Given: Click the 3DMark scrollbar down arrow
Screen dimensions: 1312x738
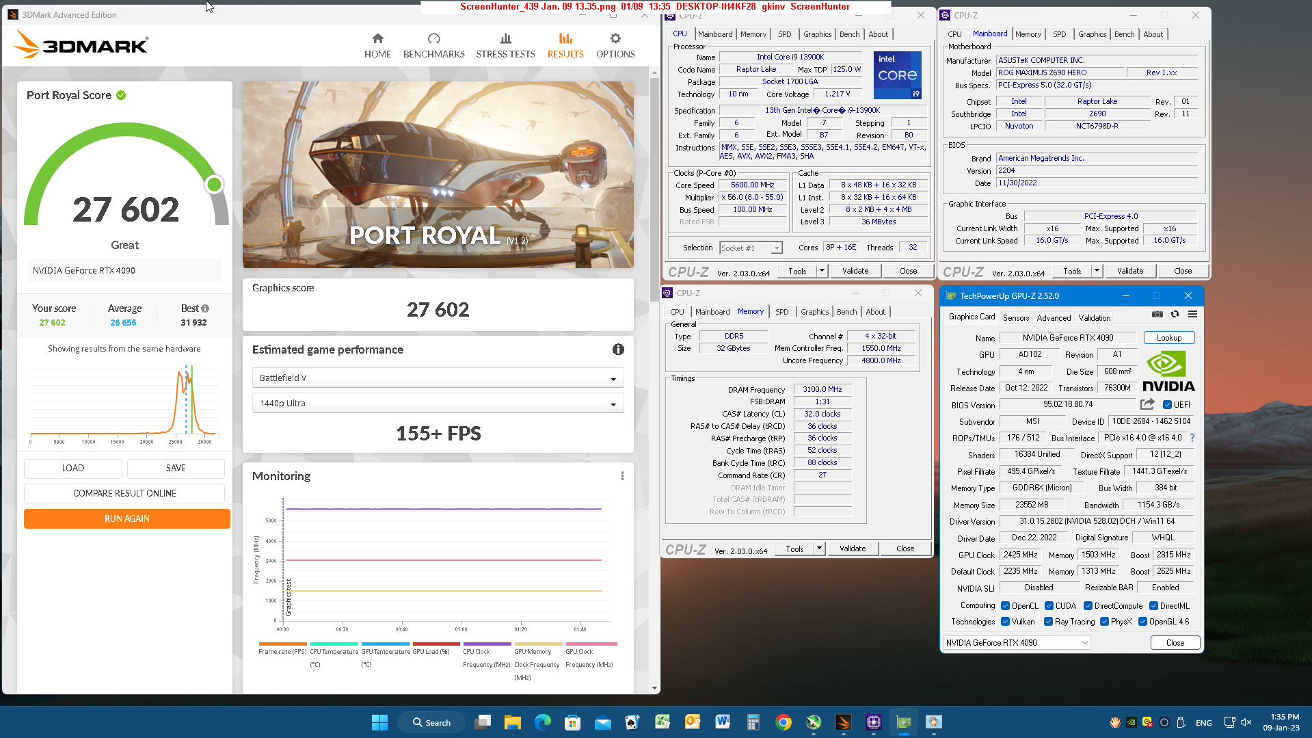Looking at the screenshot, I should 654,688.
